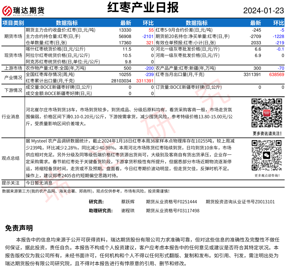Click the 更多资讯请关注 caption
The width and height of the screenshot is (286, 267).
266,133
